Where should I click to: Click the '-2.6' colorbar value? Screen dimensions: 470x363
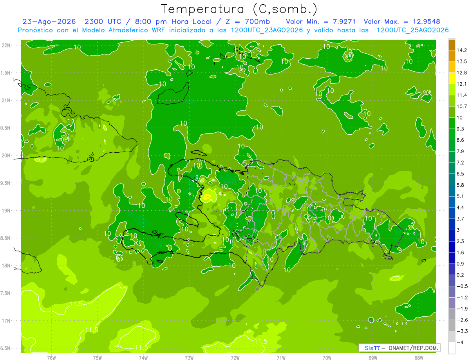click(462, 320)
